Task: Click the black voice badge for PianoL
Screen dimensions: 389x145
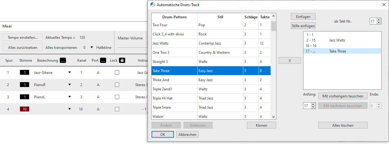Action: click(x=25, y=97)
